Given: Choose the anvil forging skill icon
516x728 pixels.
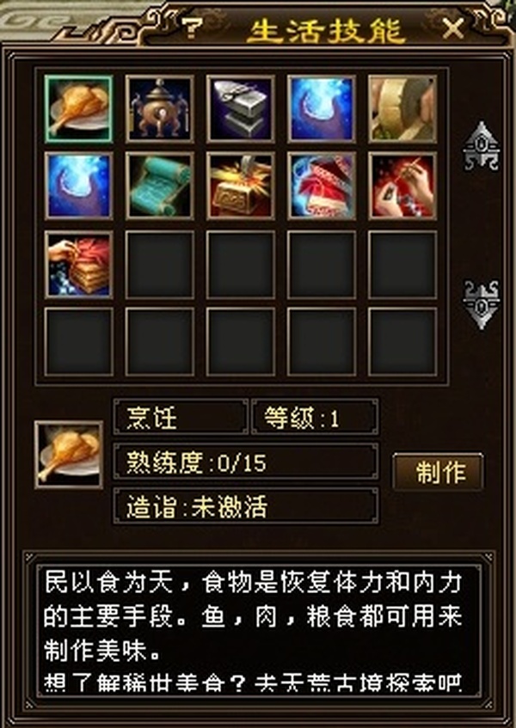Looking at the screenshot, I should pos(241,109).
